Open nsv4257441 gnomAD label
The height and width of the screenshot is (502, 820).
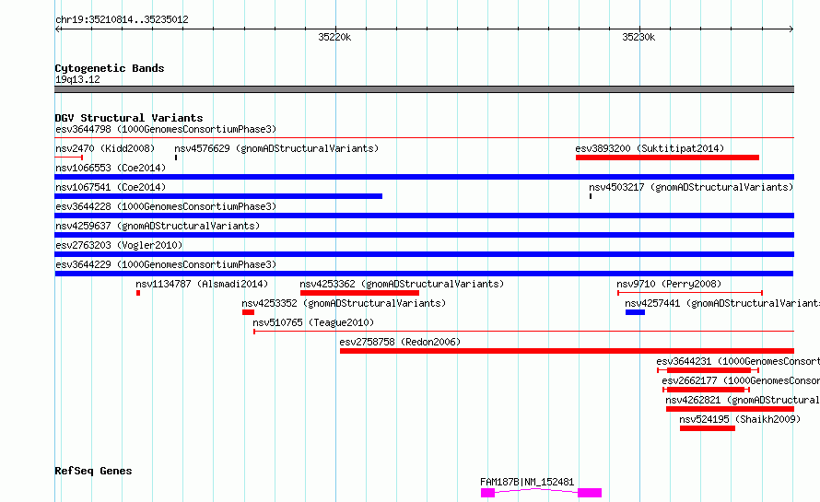click(722, 303)
